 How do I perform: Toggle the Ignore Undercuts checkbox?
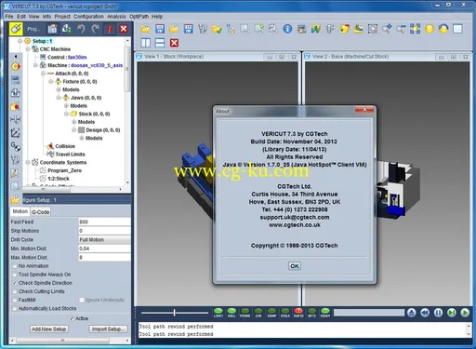[82, 300]
